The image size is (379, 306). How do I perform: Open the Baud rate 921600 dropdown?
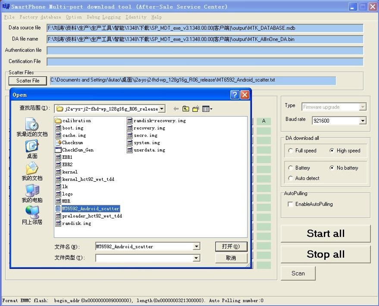[363, 121]
